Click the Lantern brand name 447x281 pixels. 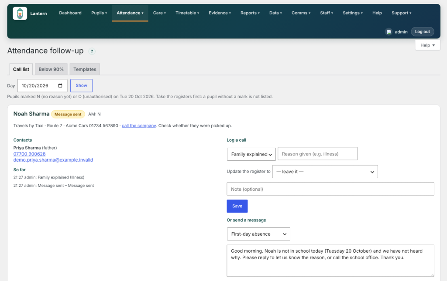click(x=38, y=14)
